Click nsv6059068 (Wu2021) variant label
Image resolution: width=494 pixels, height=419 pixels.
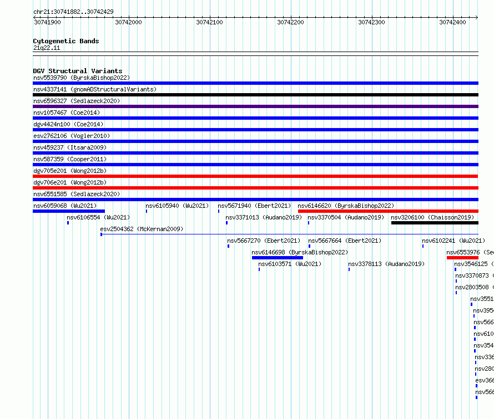click(x=65, y=206)
